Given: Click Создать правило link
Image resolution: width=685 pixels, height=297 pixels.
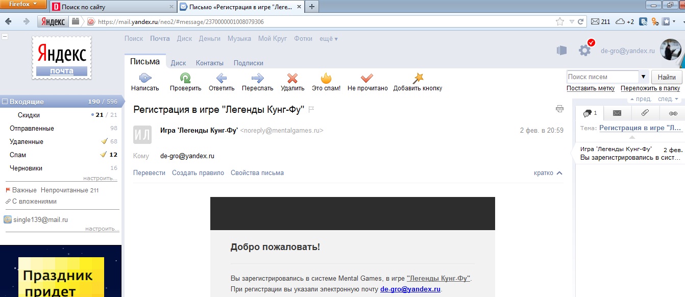Looking at the screenshot, I should click(198, 173).
